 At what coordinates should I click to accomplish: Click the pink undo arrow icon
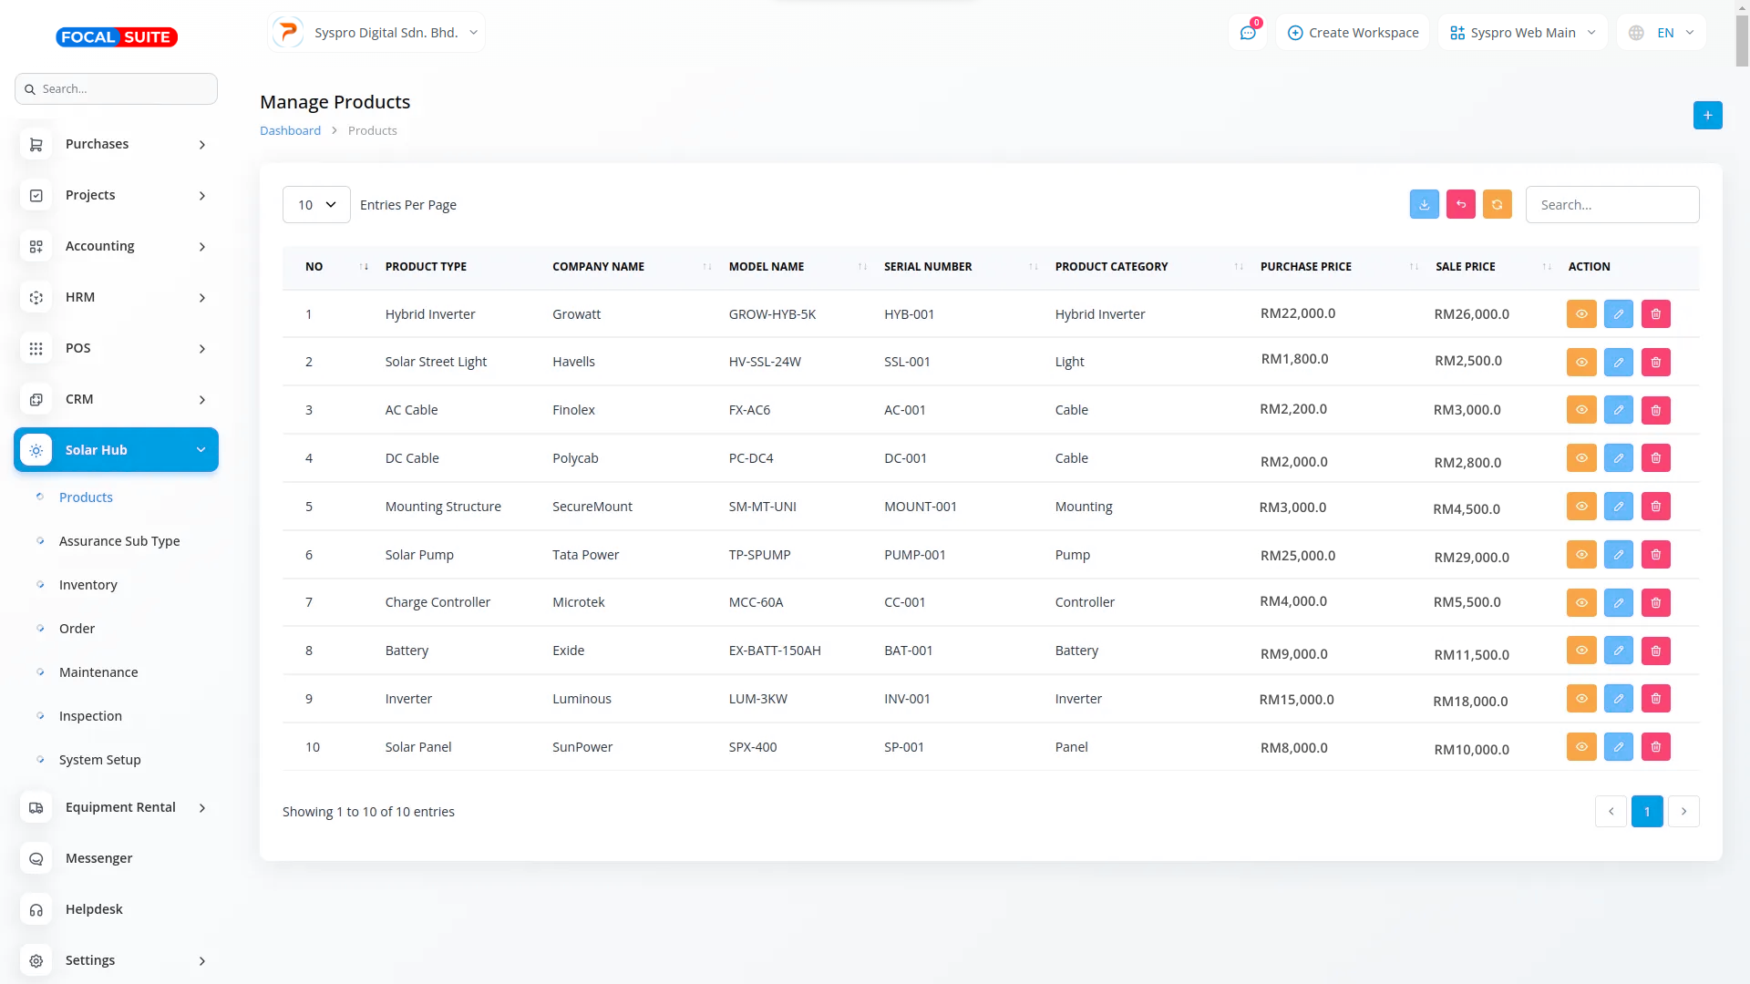tap(1460, 205)
